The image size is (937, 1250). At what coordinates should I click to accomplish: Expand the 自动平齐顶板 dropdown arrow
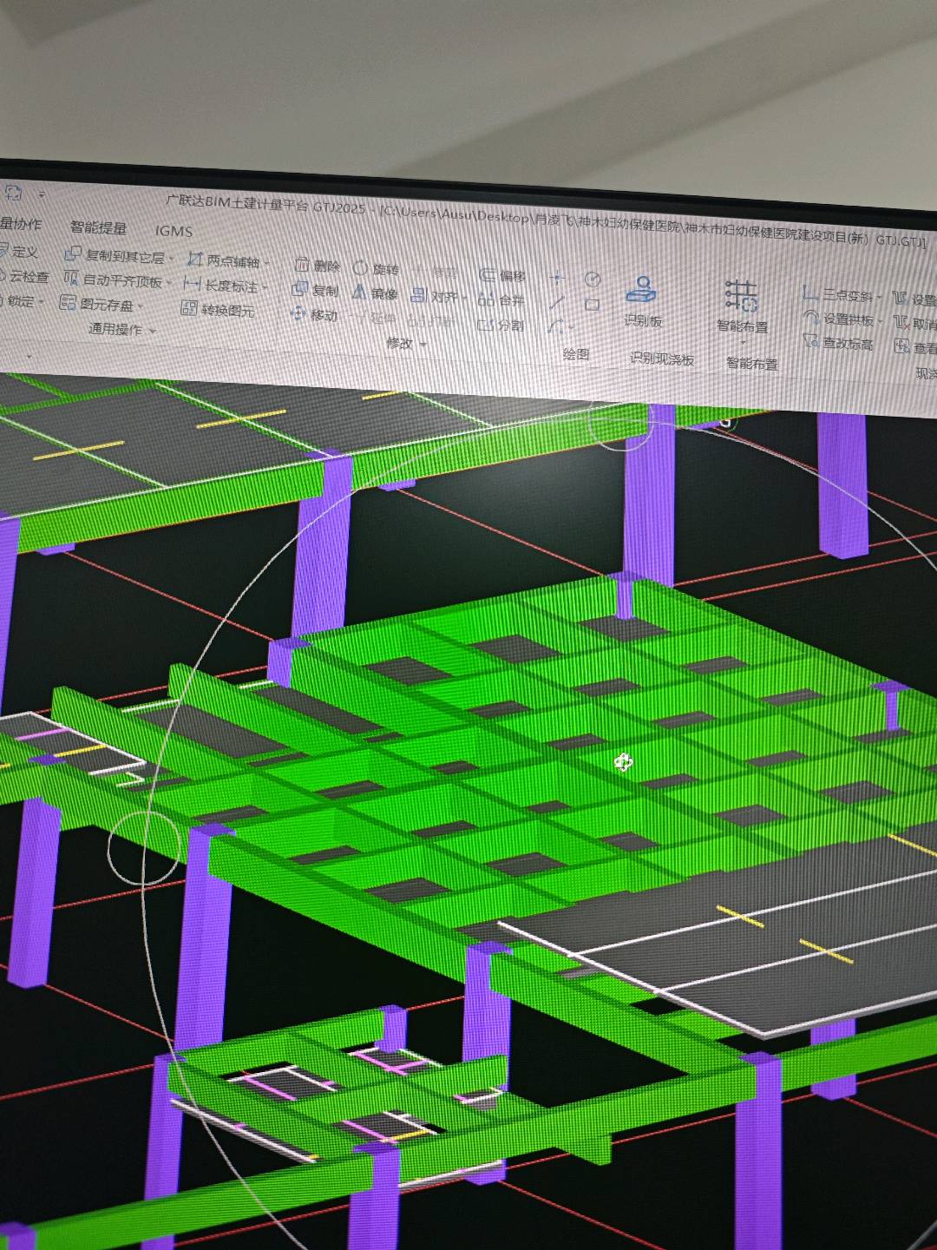click(168, 283)
